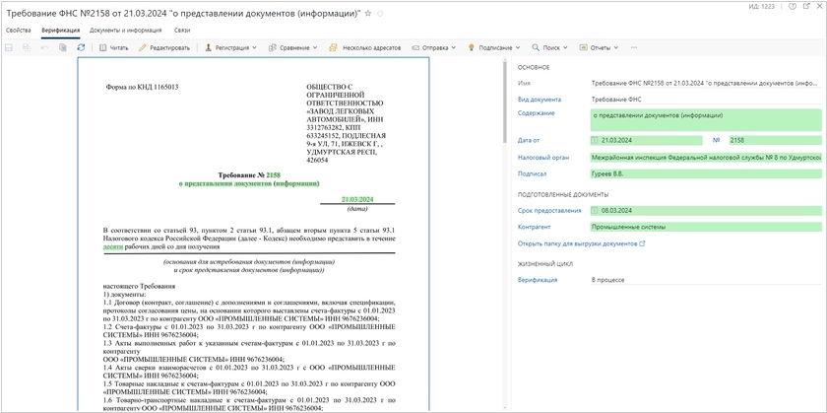Viewport: 827px width, 413px height.
Task: Click the Содержание text field
Action: 703,118
